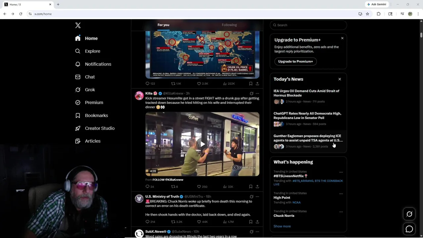This screenshot has height=238, width=423.
Task: Open Chat in the sidebar
Action: click(x=85, y=77)
